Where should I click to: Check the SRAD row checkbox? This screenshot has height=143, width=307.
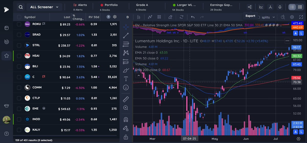[x=19, y=35]
